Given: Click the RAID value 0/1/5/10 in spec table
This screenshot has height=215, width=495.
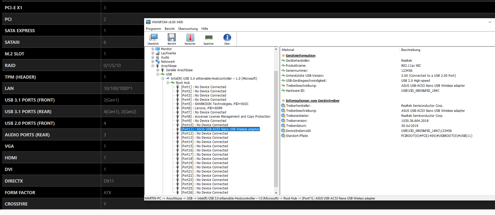Looking at the screenshot, I should click(112, 65).
